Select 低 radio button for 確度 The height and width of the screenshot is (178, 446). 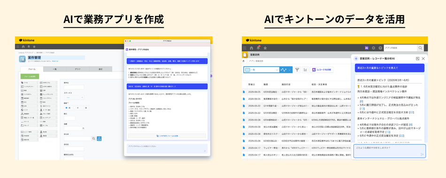83,108
